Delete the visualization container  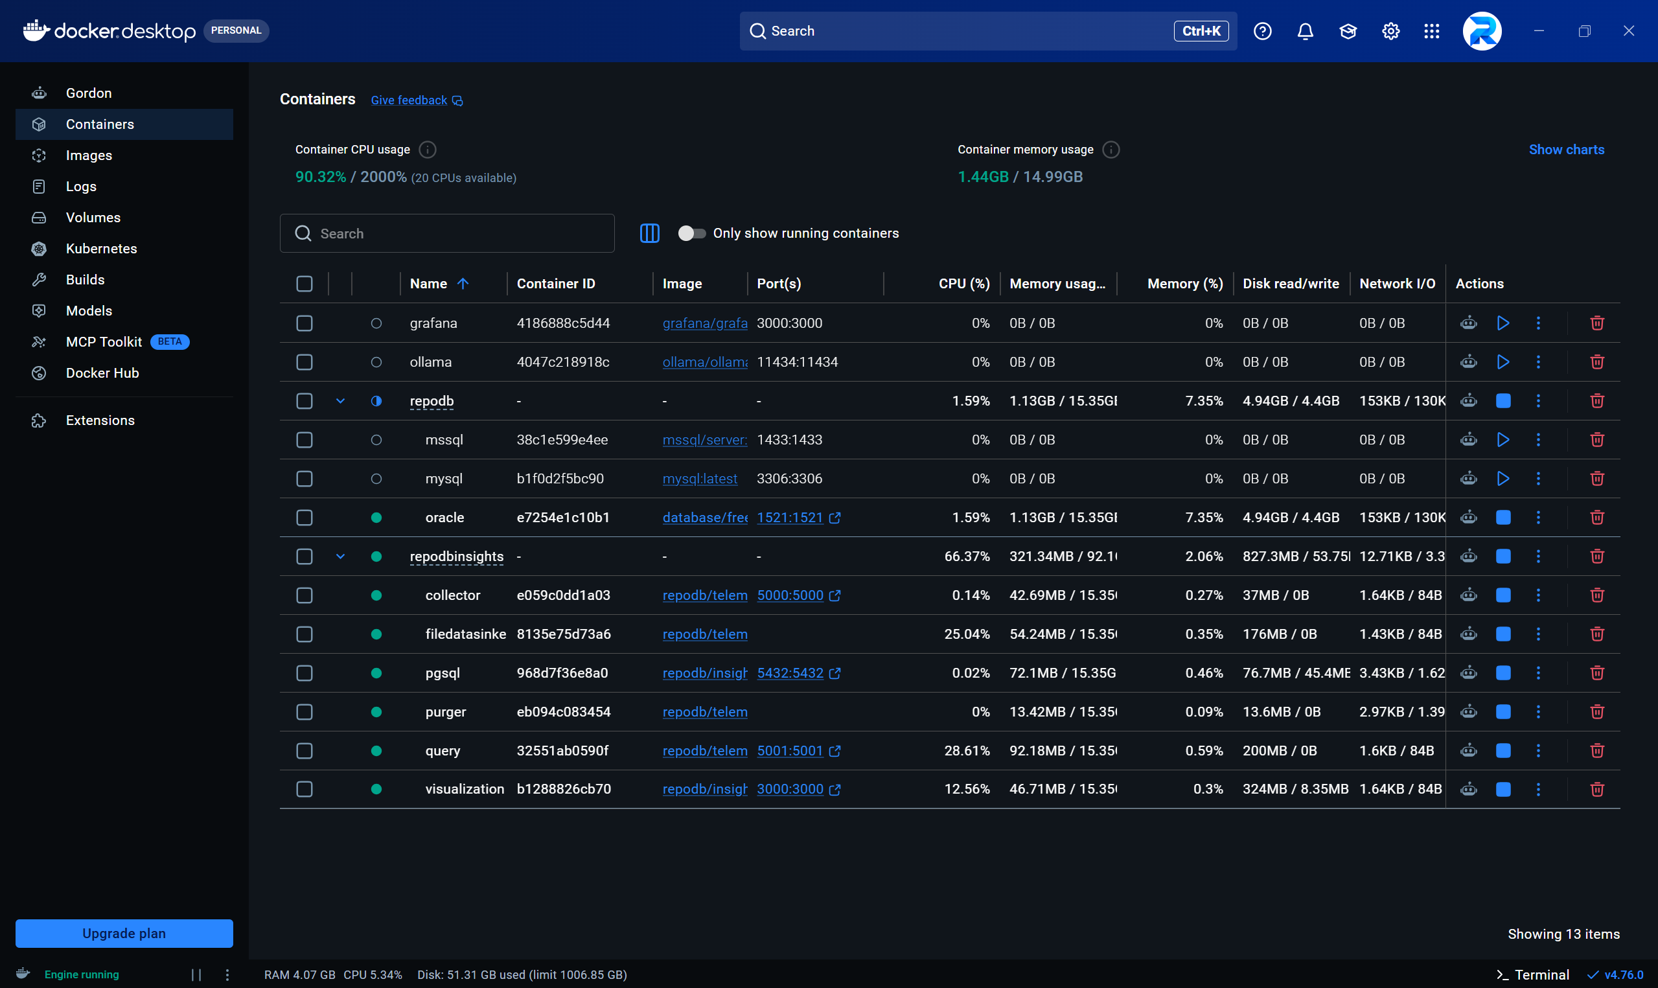[x=1596, y=789]
